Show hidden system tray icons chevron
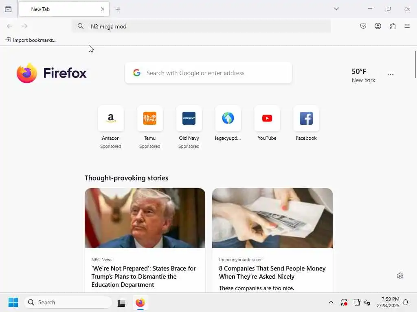 [331, 302]
